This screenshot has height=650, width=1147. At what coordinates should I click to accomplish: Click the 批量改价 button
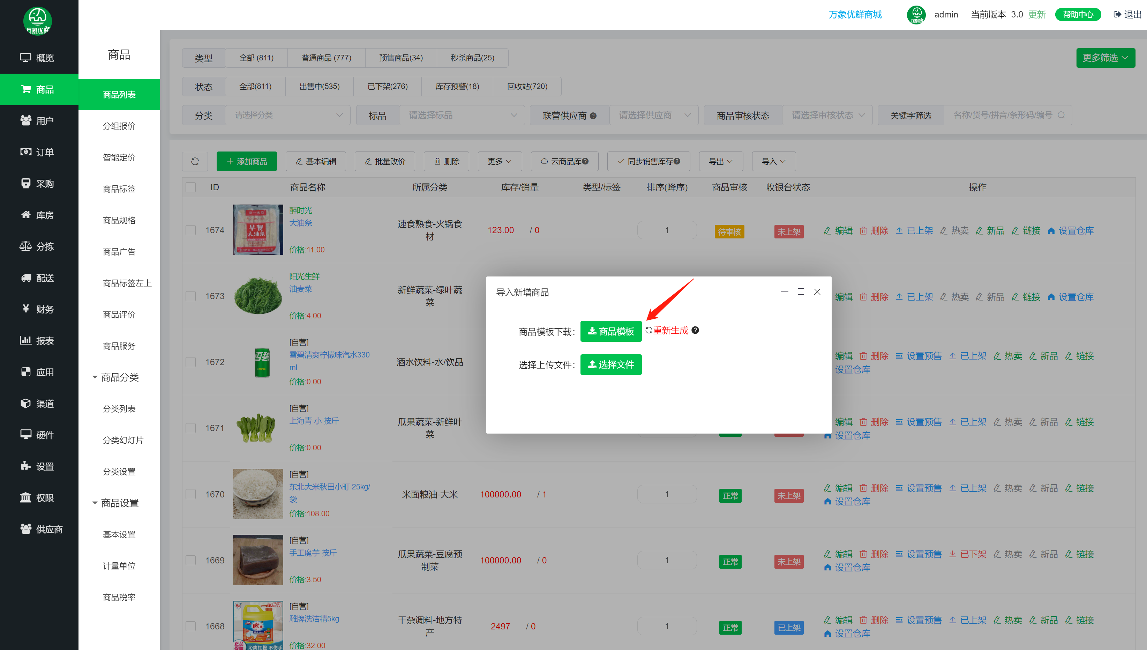pyautogui.click(x=384, y=161)
